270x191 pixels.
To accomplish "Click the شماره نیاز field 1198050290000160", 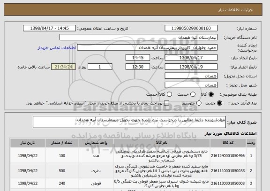I will click(191, 28).
